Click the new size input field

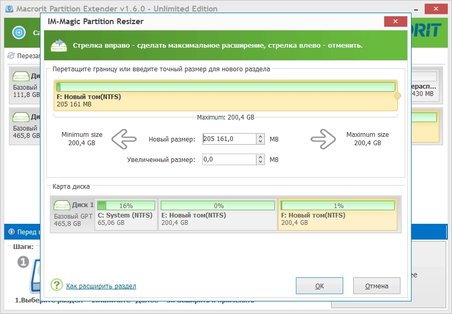click(229, 139)
